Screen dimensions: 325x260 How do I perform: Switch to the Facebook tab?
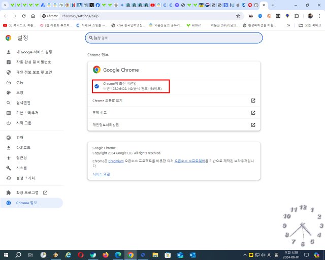pyautogui.click(x=97, y=5)
